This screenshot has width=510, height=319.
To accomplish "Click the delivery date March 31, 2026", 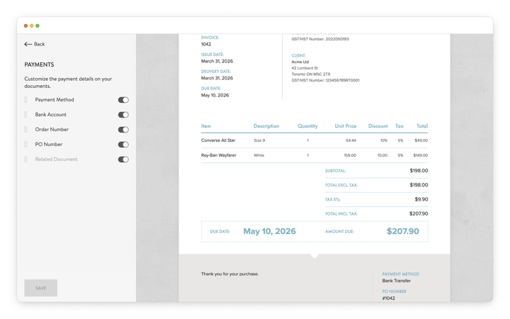I will click(217, 78).
